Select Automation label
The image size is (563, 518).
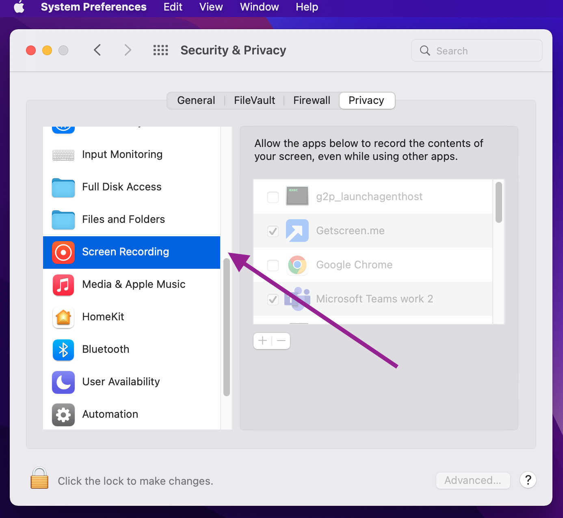point(110,414)
